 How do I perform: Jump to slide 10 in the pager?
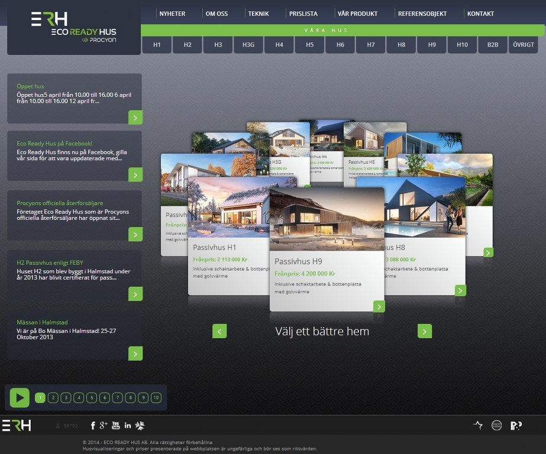tap(156, 398)
